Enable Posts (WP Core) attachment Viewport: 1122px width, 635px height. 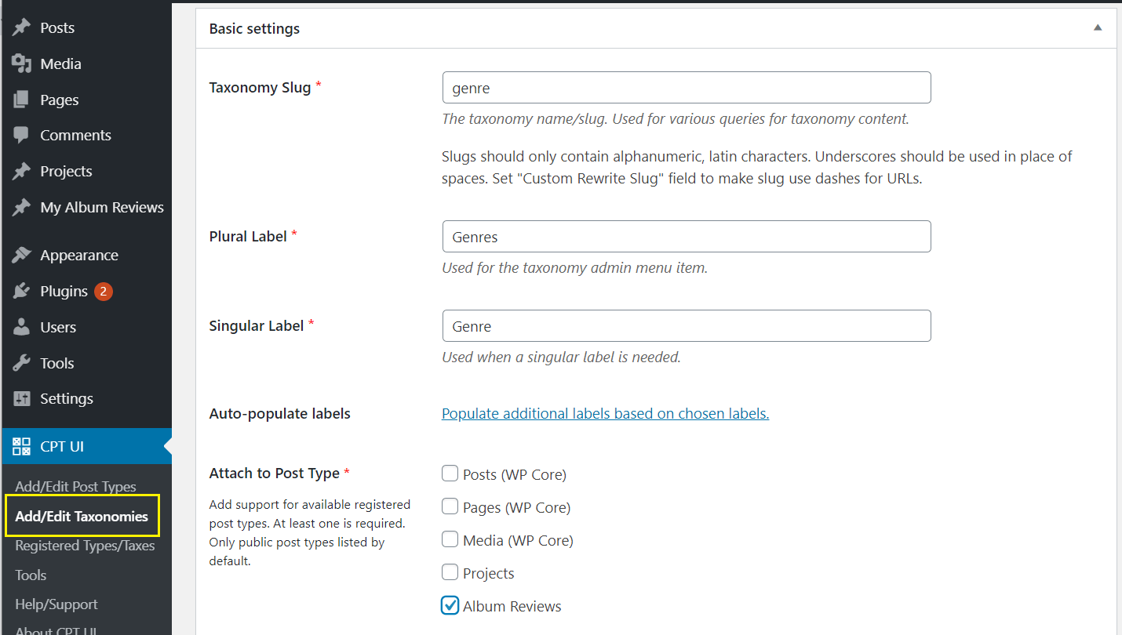coord(450,473)
